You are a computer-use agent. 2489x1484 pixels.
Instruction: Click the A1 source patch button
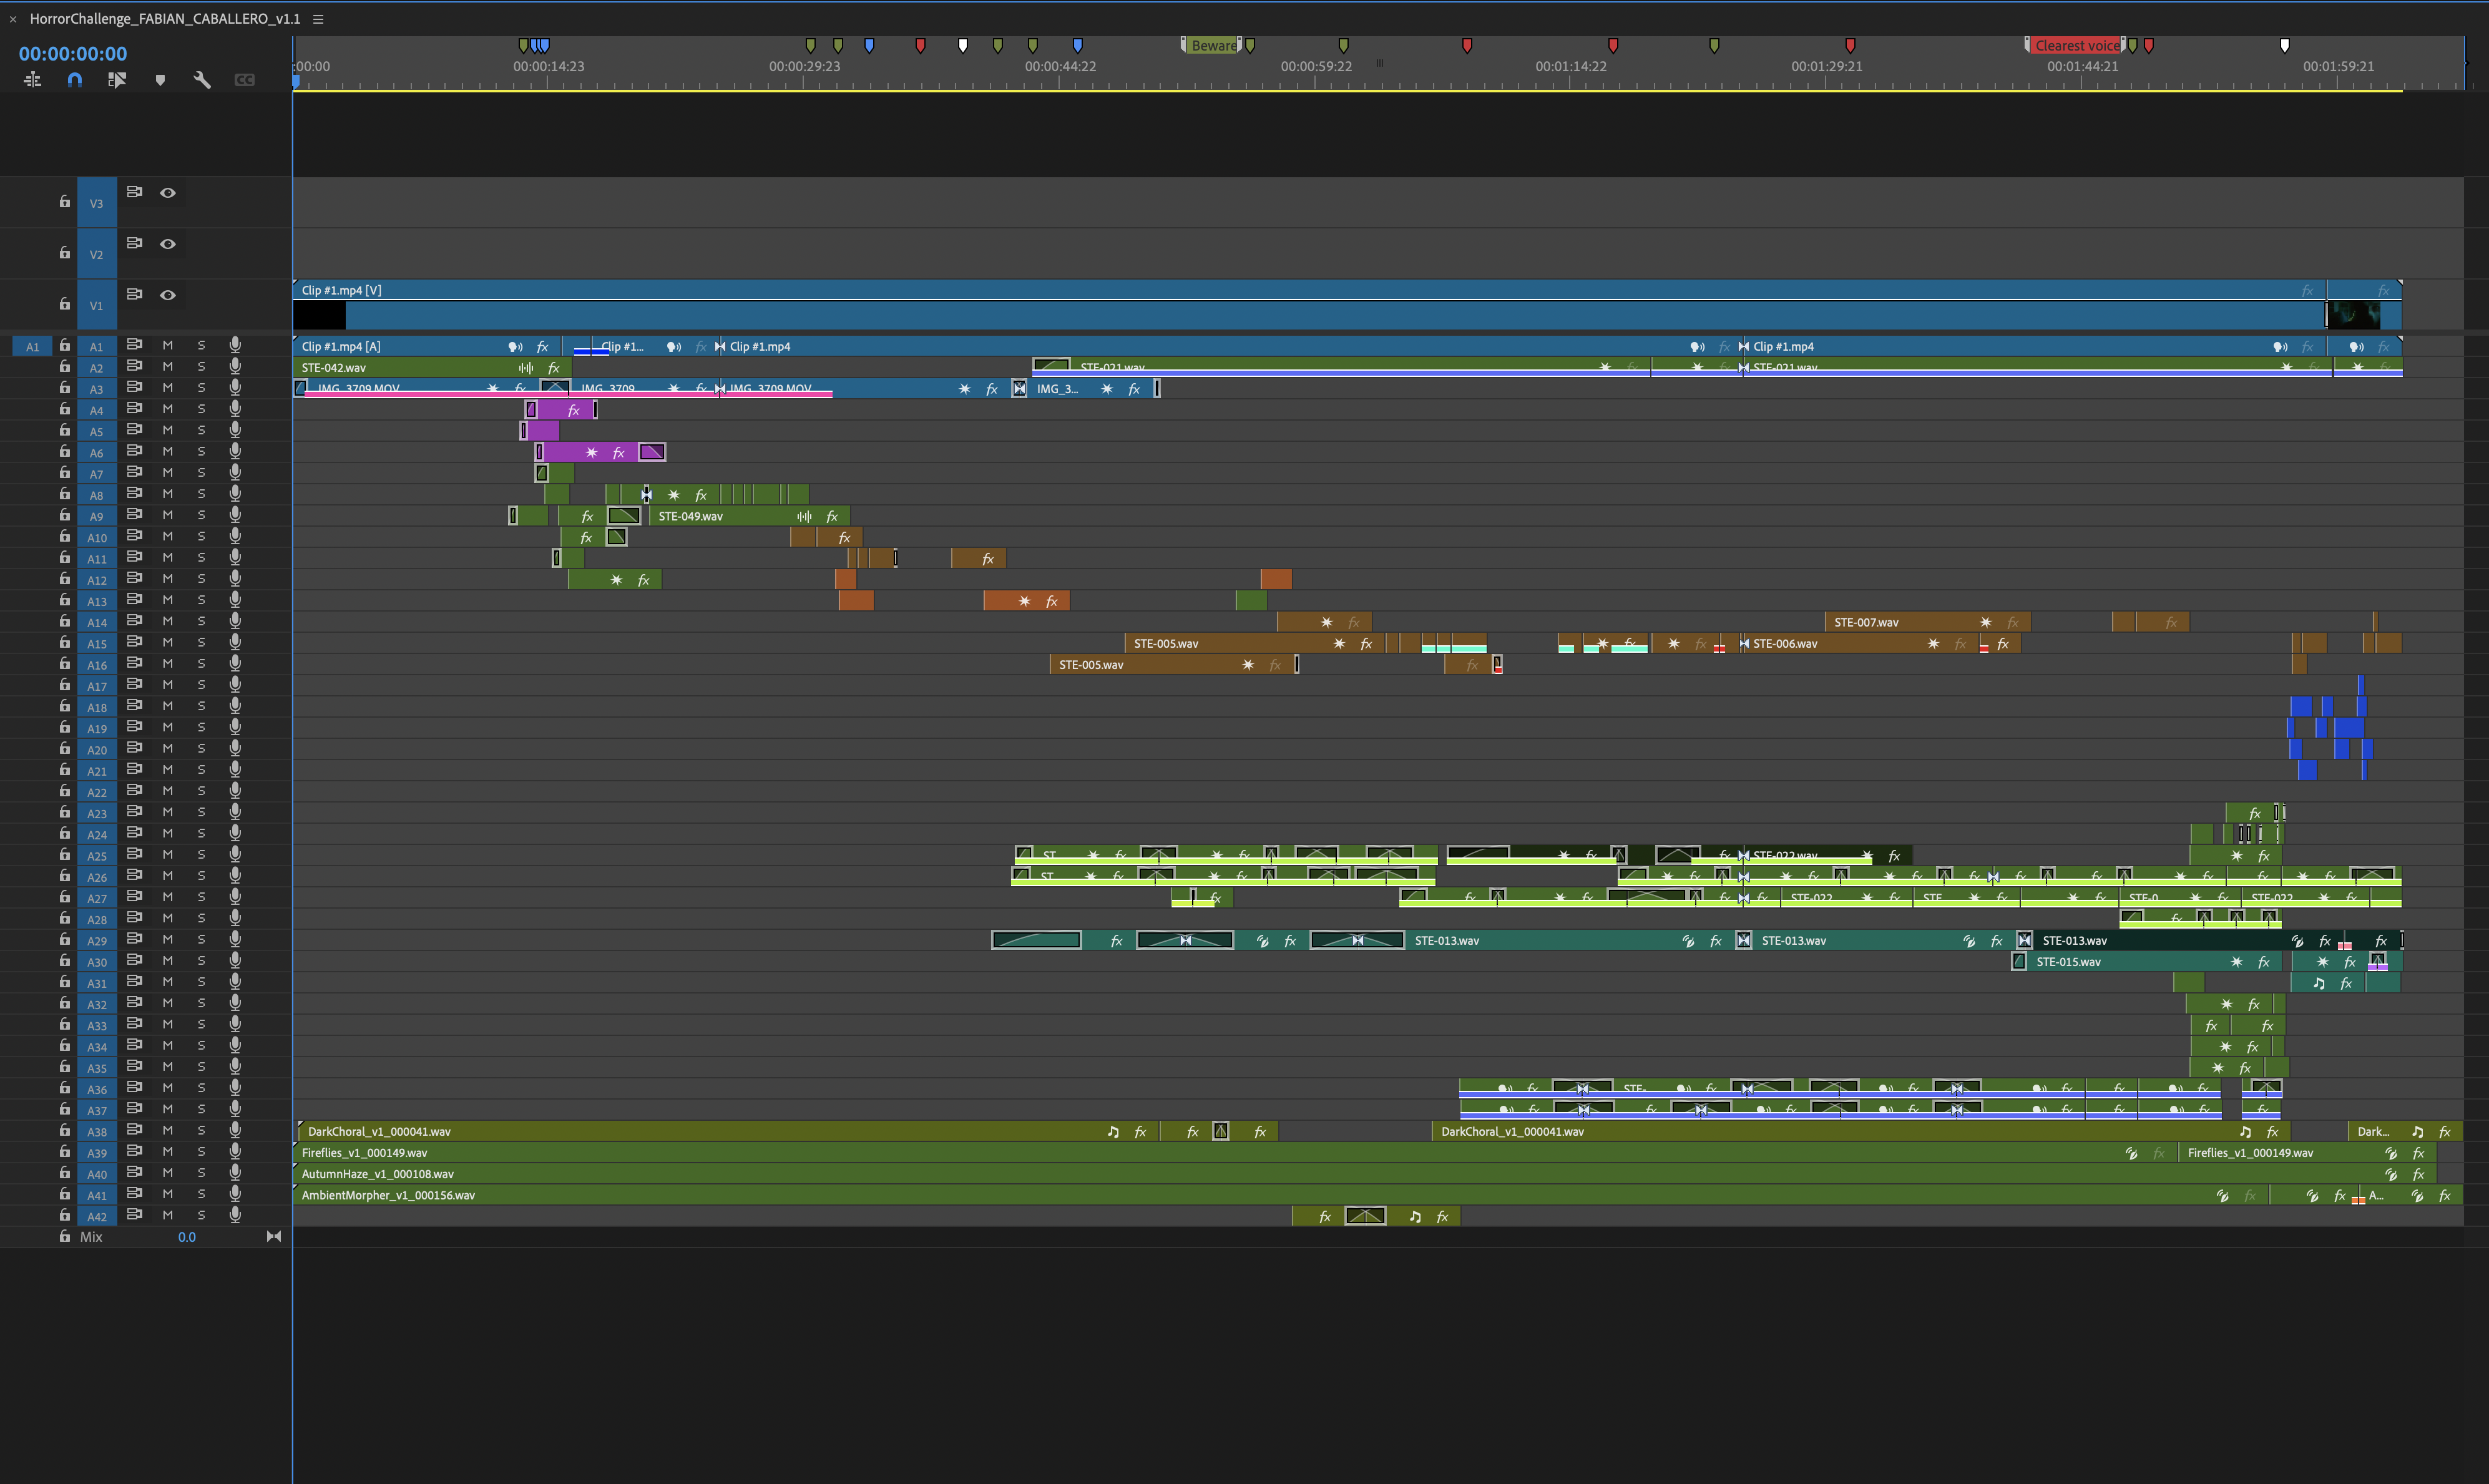click(x=33, y=346)
